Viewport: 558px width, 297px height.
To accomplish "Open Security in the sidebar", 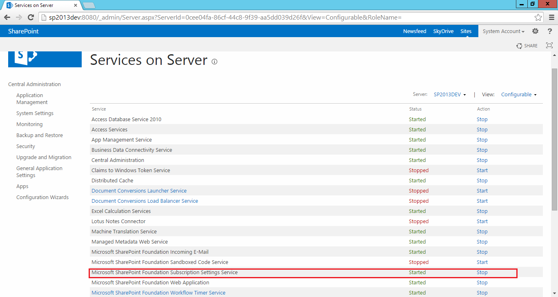I will (26, 146).
